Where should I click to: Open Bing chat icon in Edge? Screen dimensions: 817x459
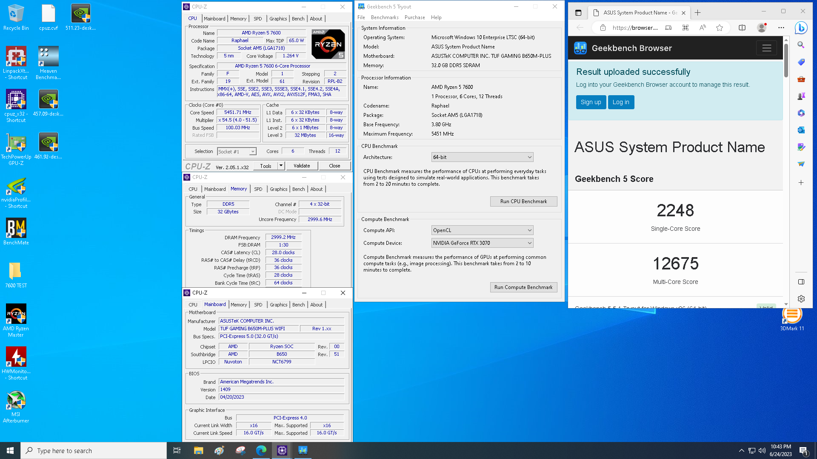click(801, 28)
